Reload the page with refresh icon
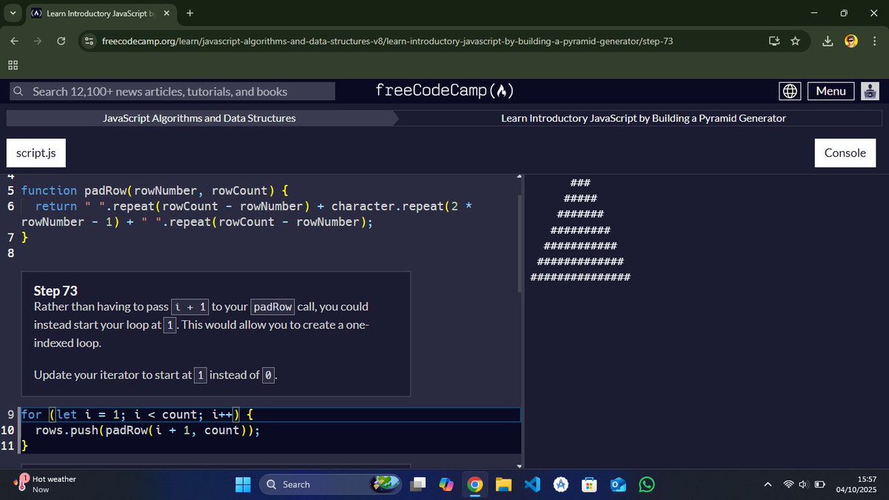The image size is (889, 500). tap(61, 41)
